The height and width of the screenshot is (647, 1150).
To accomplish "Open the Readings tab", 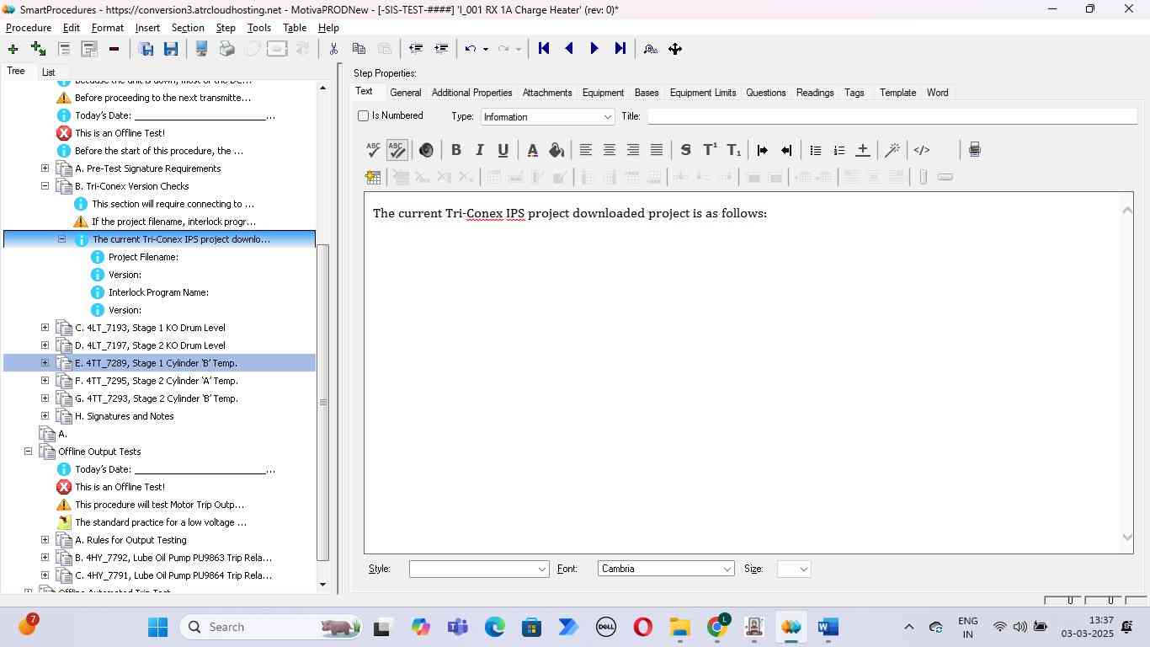I will tap(815, 93).
